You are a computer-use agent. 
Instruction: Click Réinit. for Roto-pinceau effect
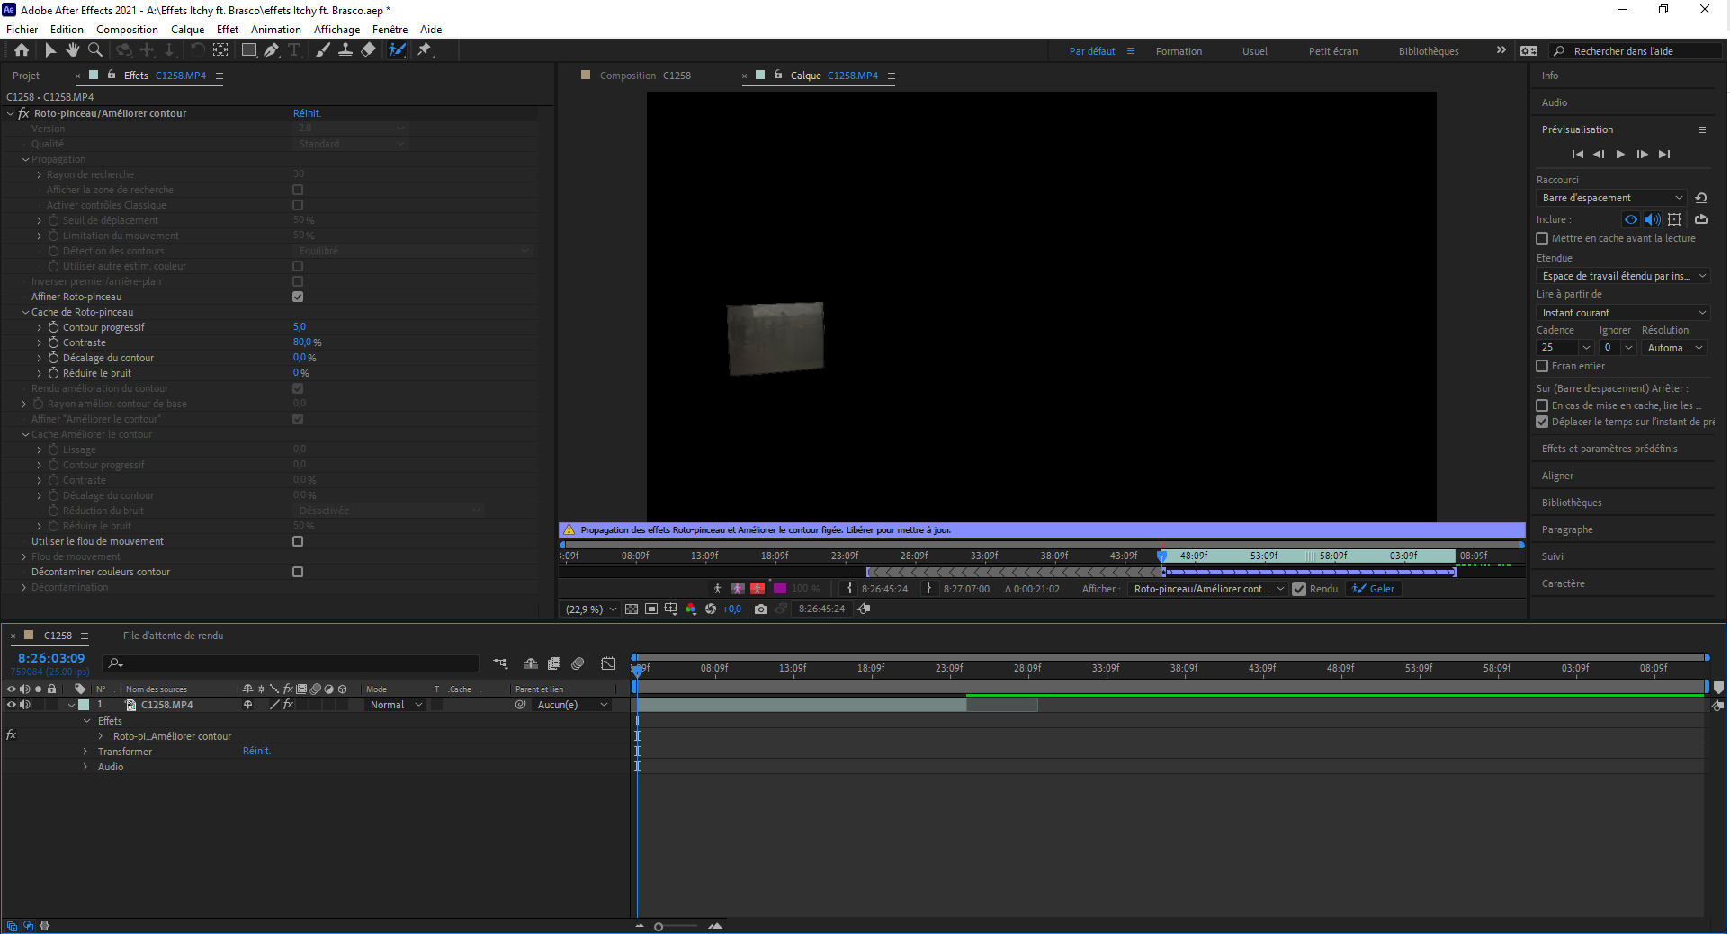tap(307, 113)
